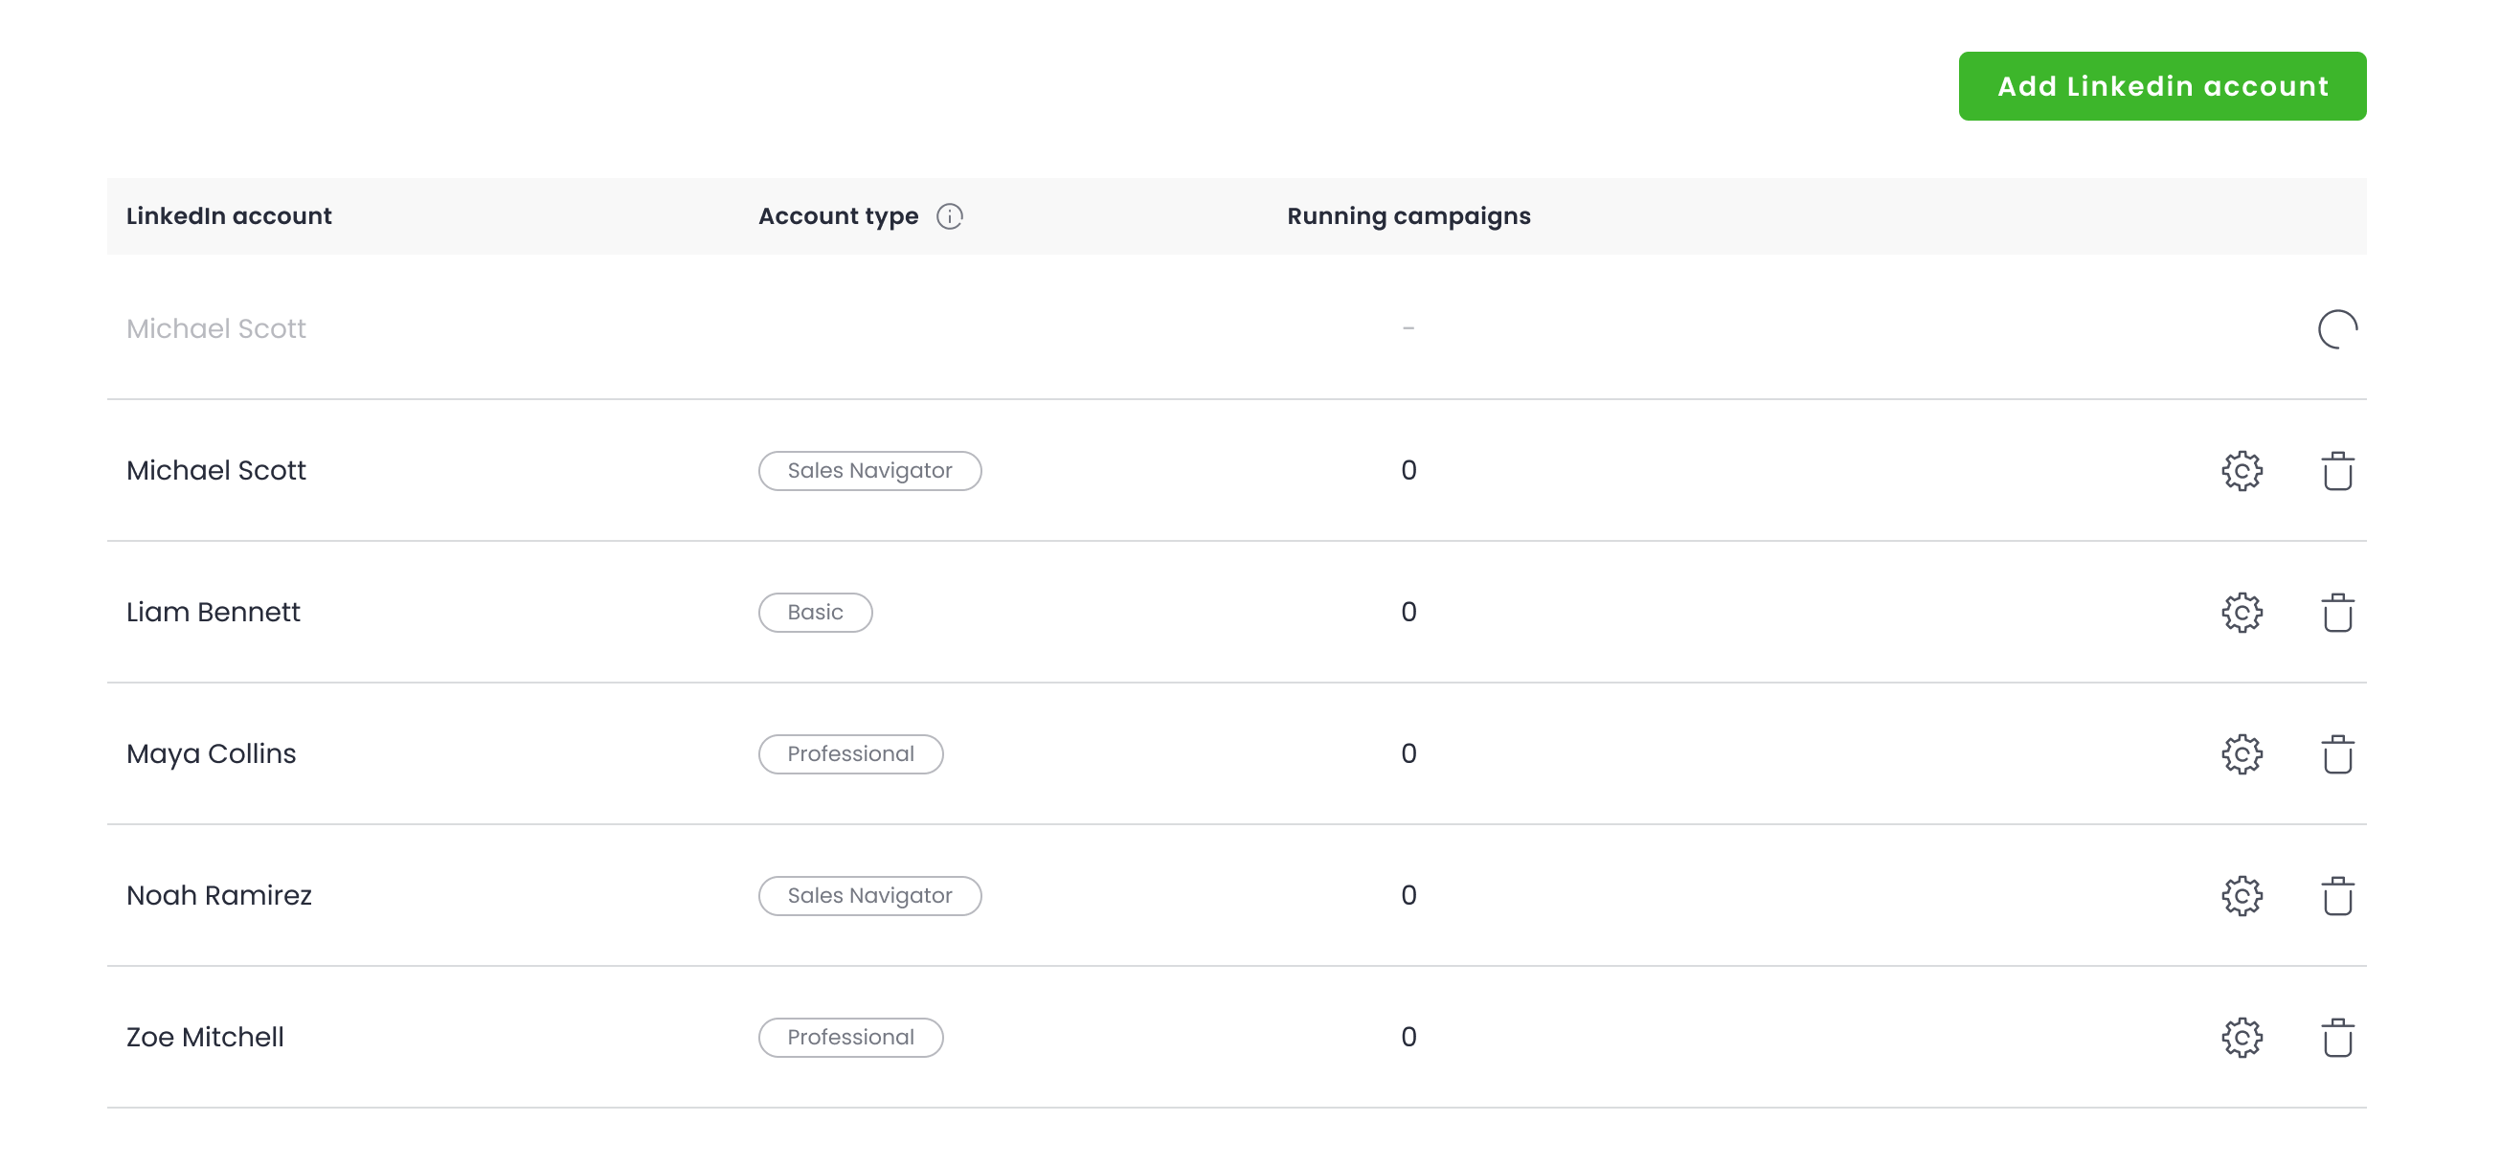Delete the Zoe Mitchell account
The image size is (2501, 1166).
point(2337,1038)
